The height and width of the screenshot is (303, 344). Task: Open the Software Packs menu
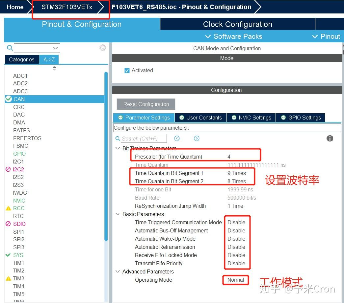point(234,36)
